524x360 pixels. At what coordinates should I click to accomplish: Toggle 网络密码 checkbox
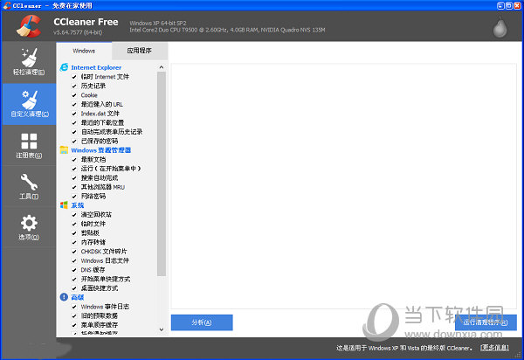click(x=74, y=197)
